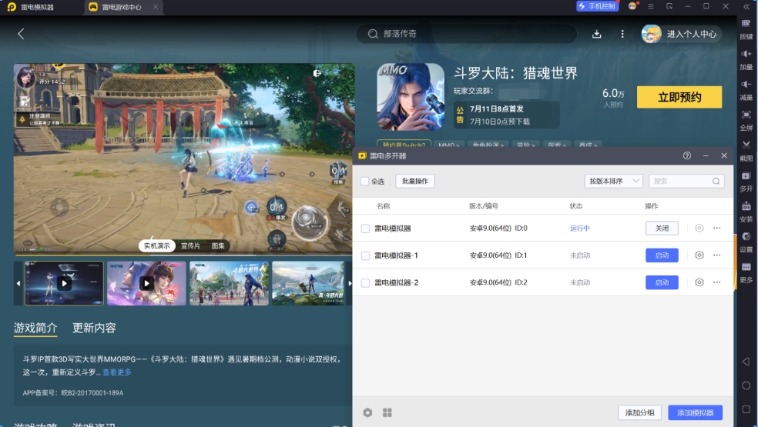Select the 图集 media tab

(x=218, y=246)
